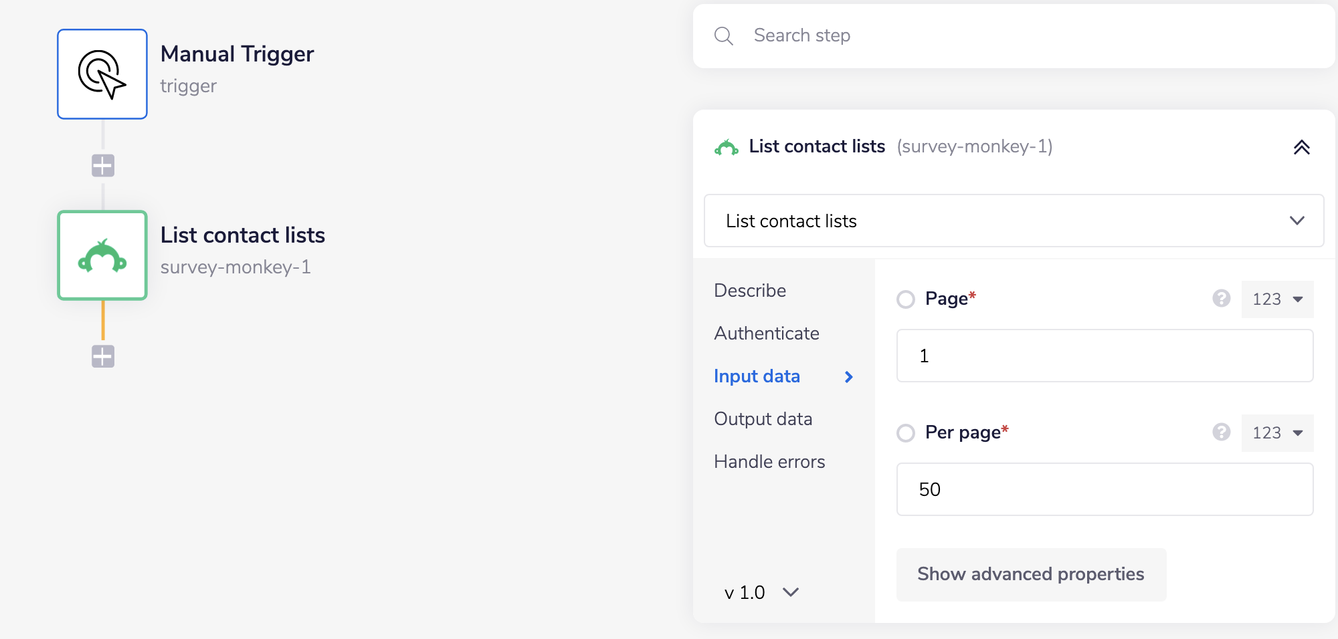Click the search magnifier icon
This screenshot has height=639, width=1338.
point(724,35)
